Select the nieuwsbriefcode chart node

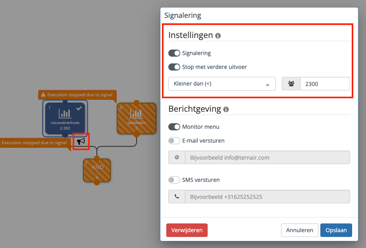tap(65, 117)
